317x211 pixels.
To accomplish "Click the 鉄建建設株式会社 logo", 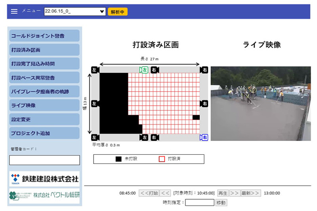I will 44,179.
